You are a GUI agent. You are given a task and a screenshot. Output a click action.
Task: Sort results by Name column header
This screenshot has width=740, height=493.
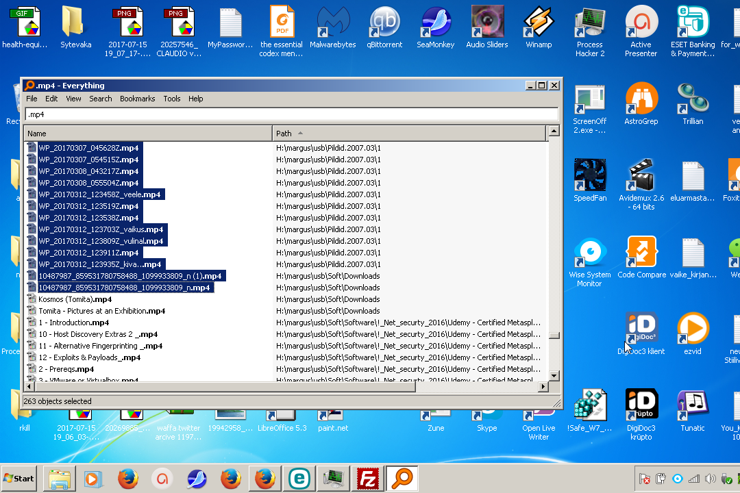tap(147, 134)
